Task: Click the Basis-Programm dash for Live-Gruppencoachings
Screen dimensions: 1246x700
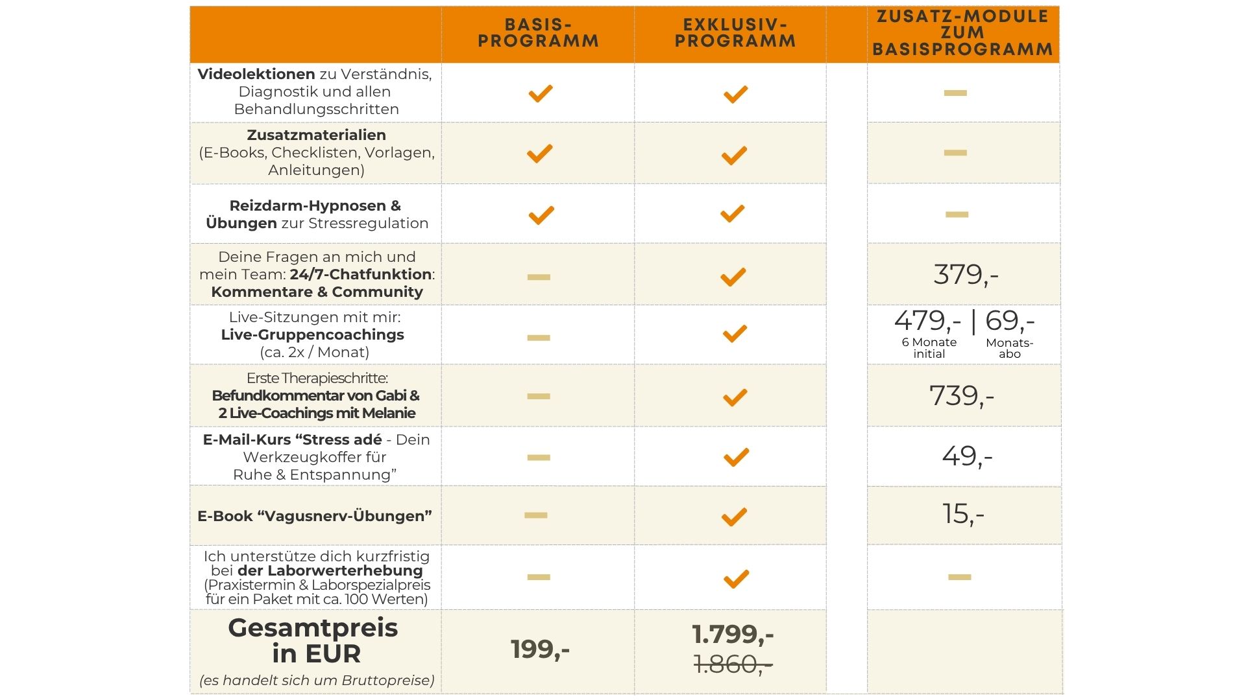Action: 539,338
